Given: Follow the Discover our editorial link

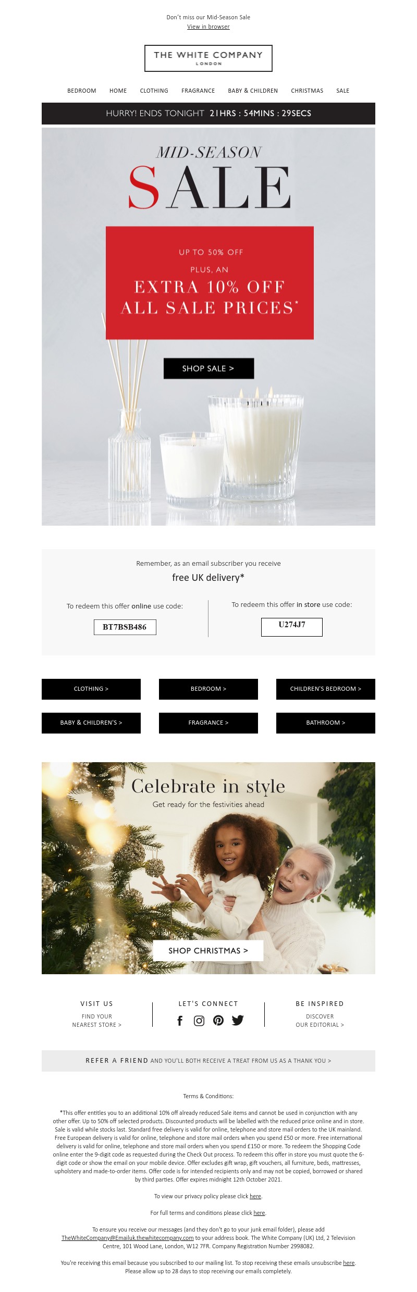Looking at the screenshot, I should point(320,1021).
